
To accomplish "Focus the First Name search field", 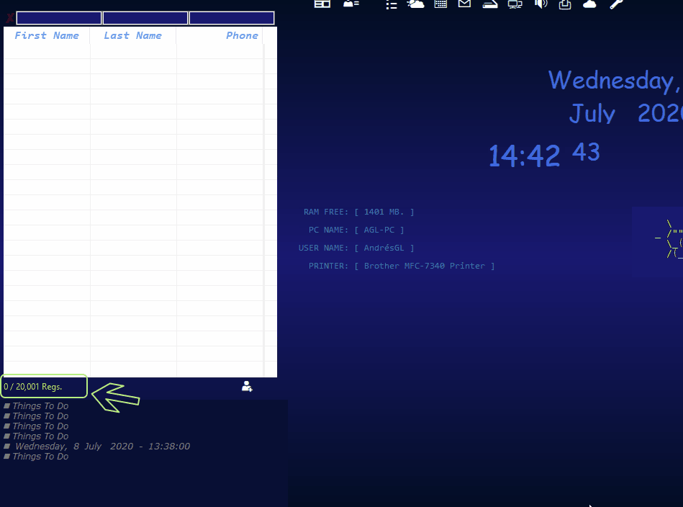I will (x=59, y=18).
